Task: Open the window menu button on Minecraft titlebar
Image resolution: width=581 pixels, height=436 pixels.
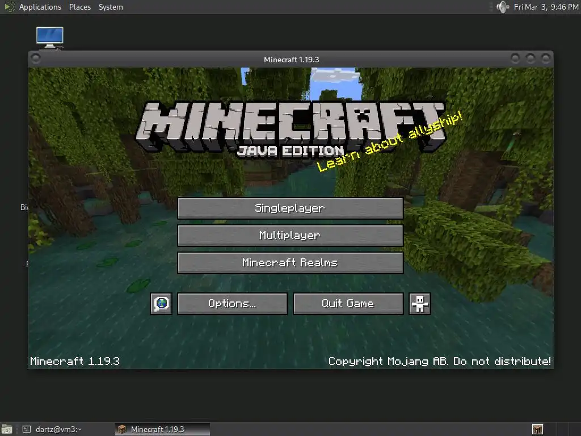Action: 36,58
